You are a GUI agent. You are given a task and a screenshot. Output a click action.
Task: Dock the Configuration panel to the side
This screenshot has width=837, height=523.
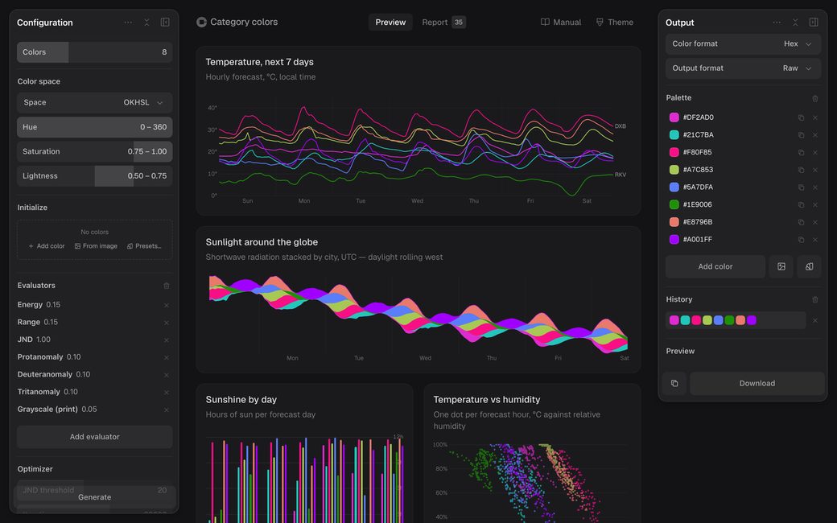point(165,23)
